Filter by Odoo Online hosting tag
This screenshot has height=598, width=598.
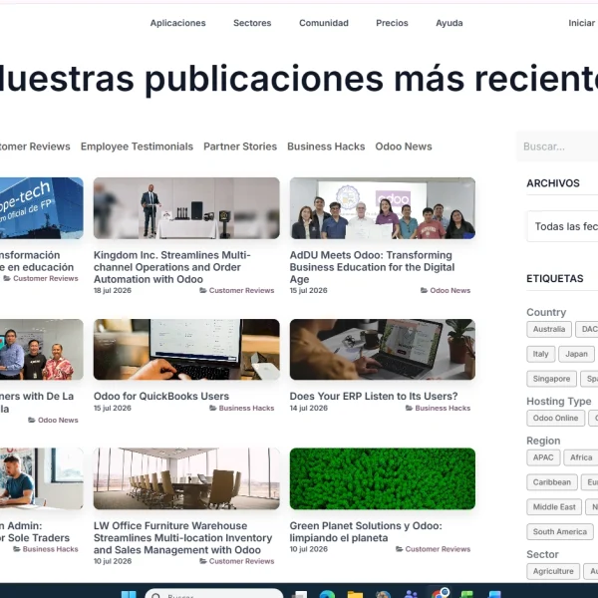pyautogui.click(x=556, y=418)
